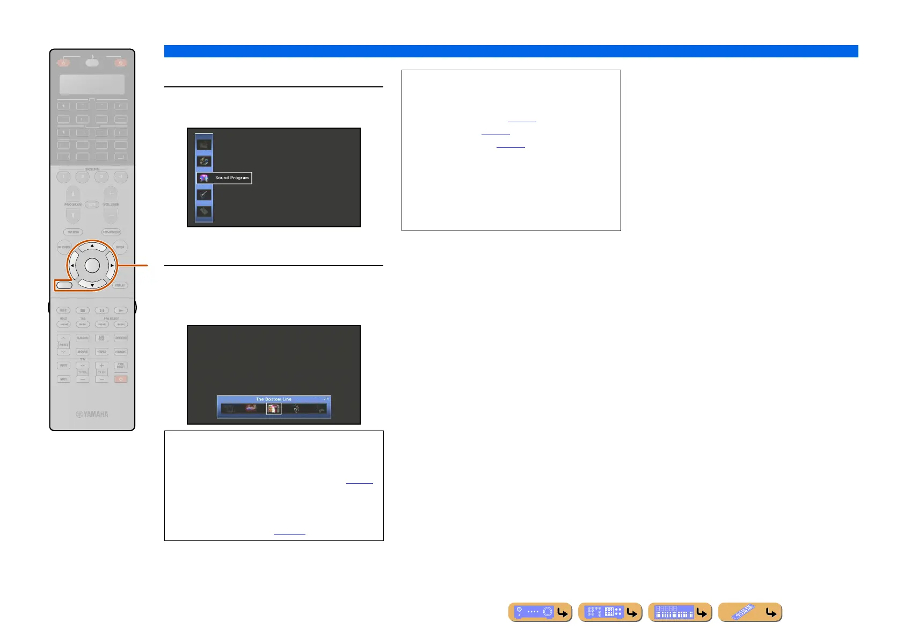Click the remote's cursor down arrow
This screenshot has width=904, height=638.
pos(92,285)
